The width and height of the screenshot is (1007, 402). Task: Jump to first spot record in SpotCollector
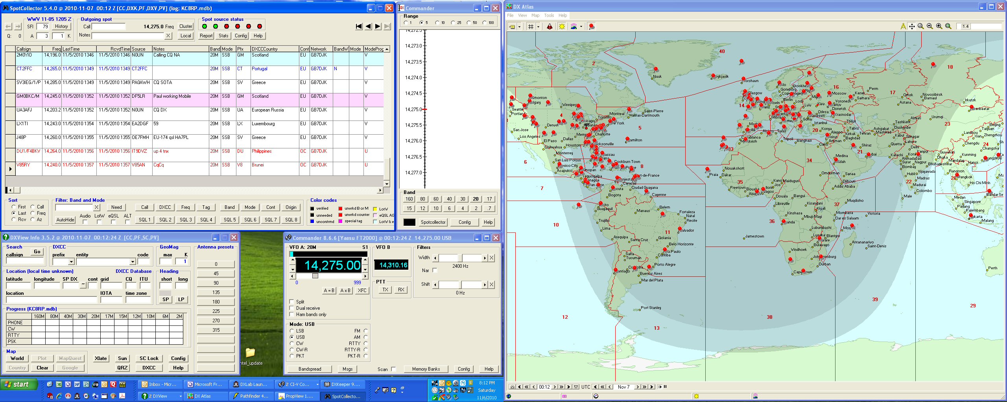click(359, 26)
